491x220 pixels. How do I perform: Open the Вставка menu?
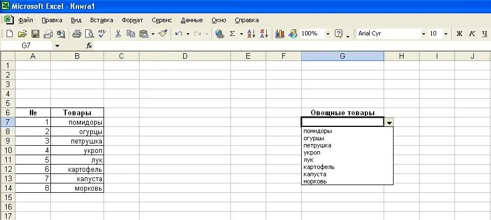point(102,20)
